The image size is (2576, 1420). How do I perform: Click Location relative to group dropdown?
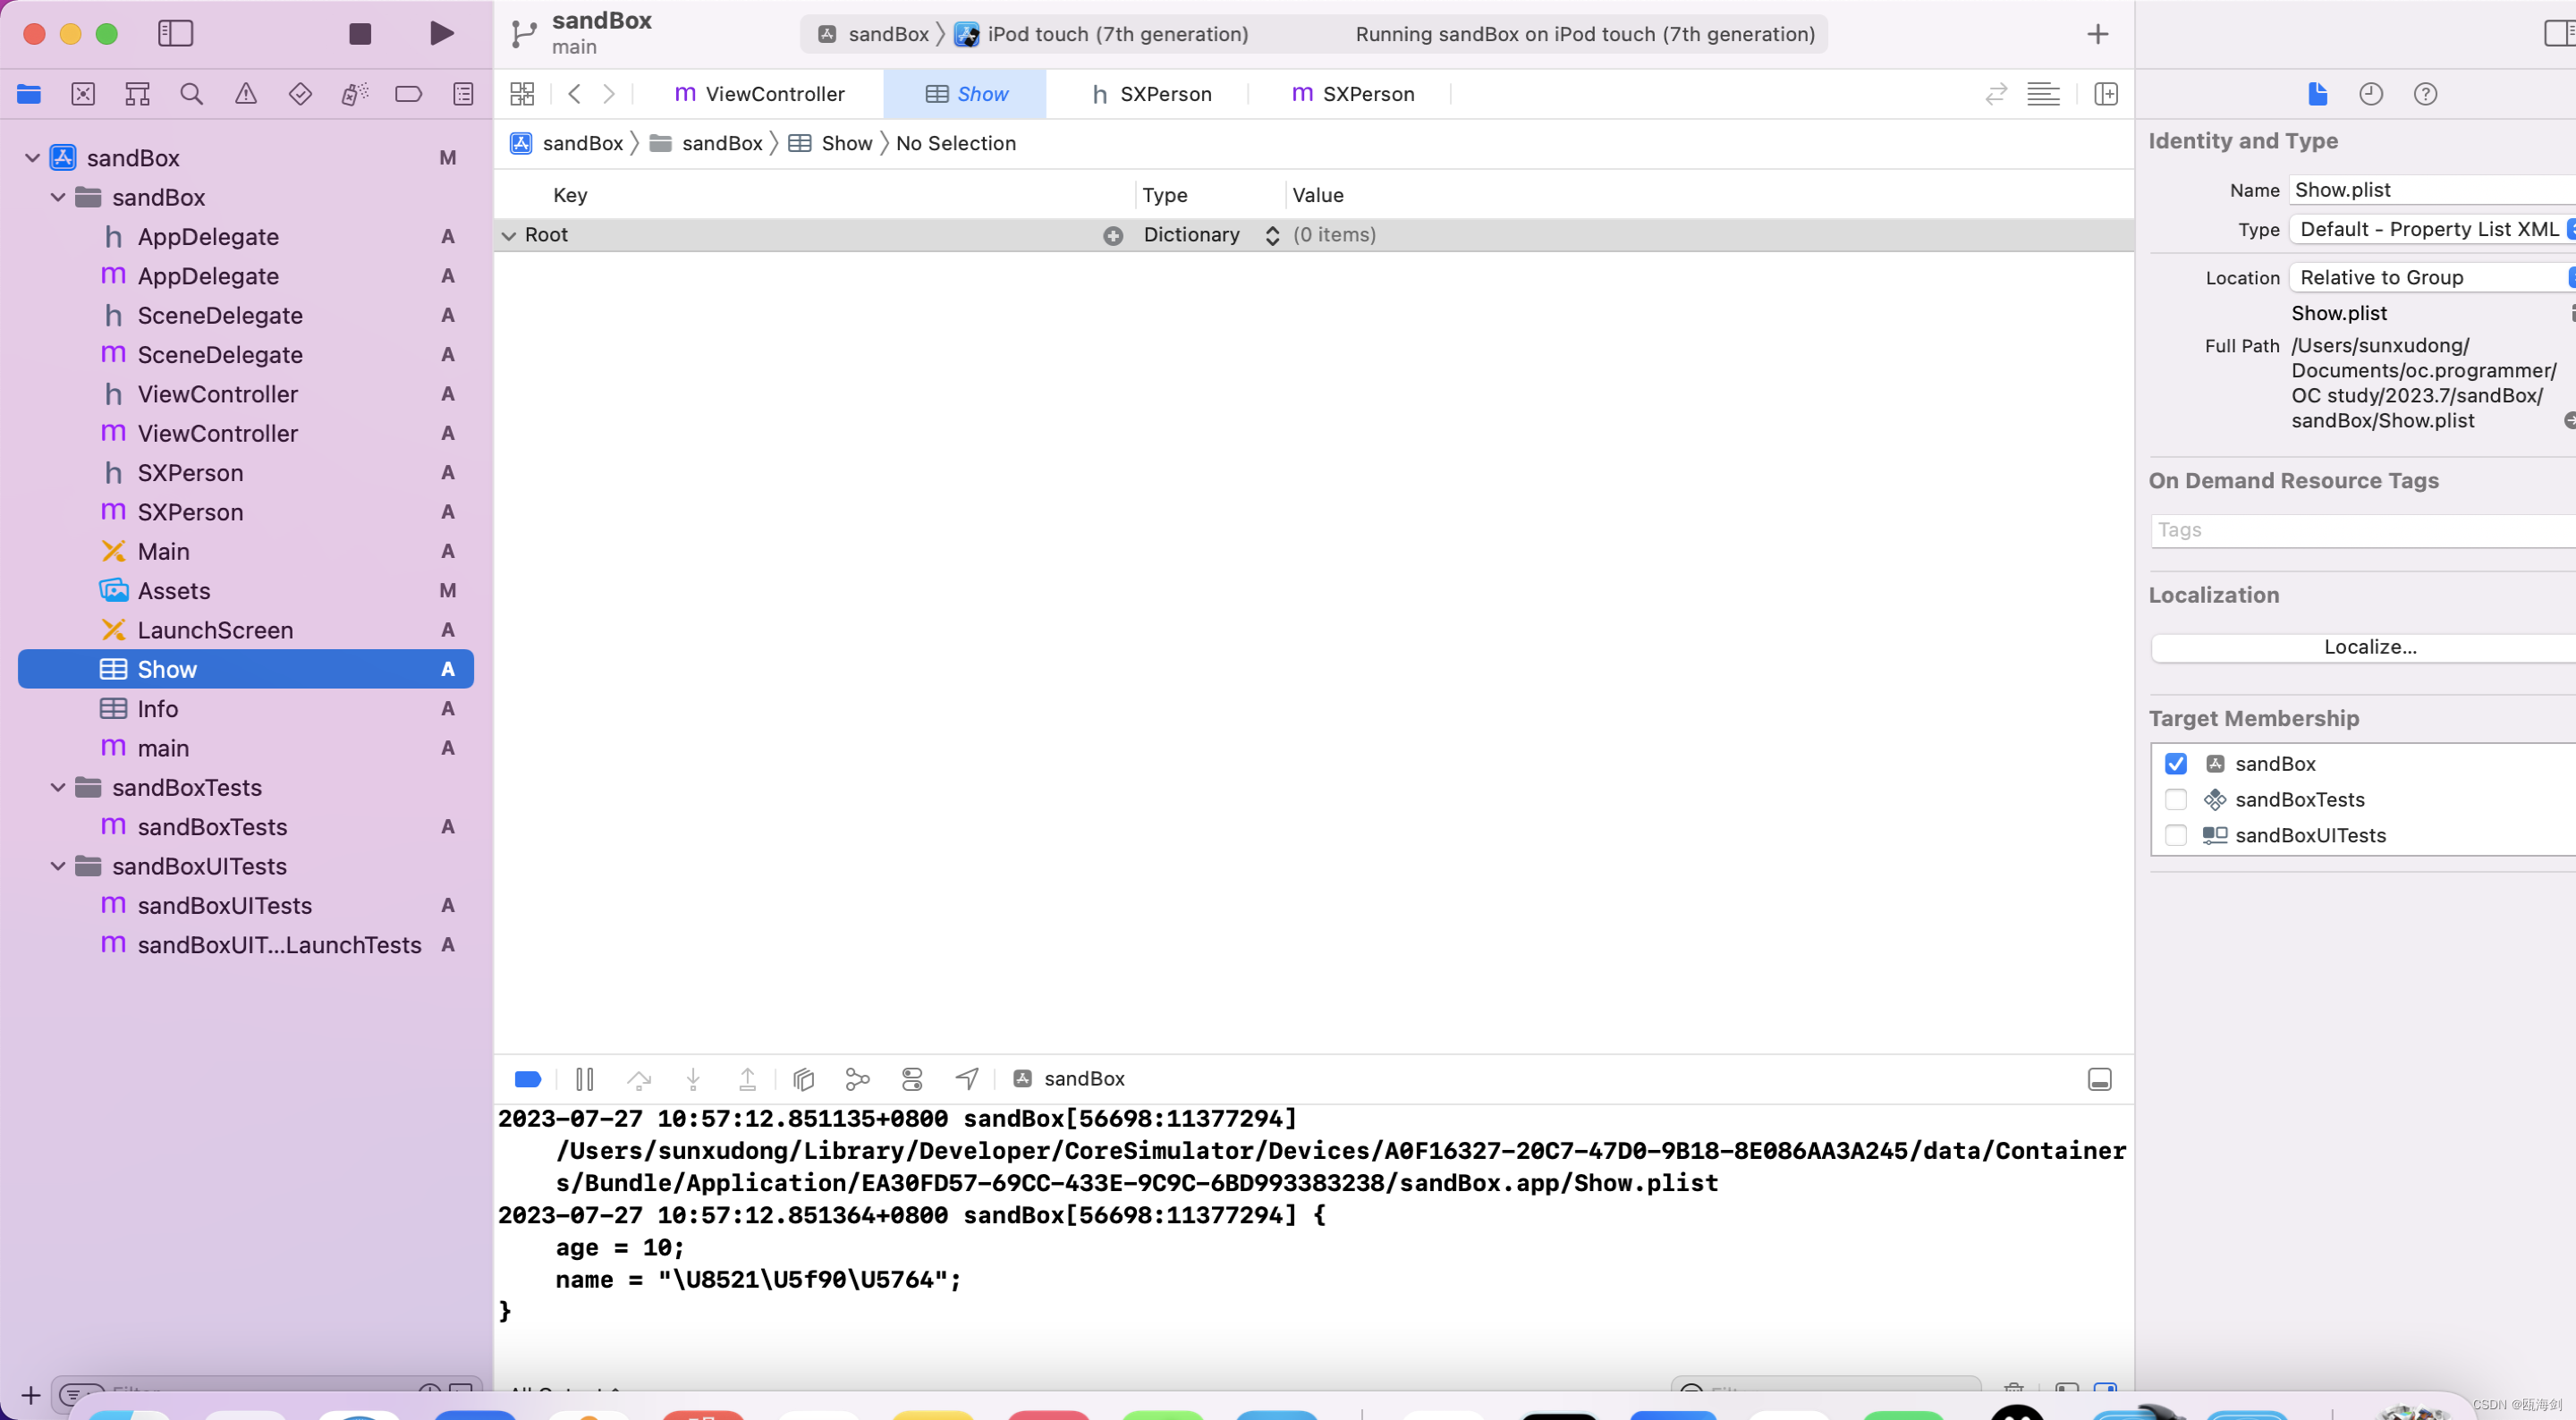pos(2431,276)
